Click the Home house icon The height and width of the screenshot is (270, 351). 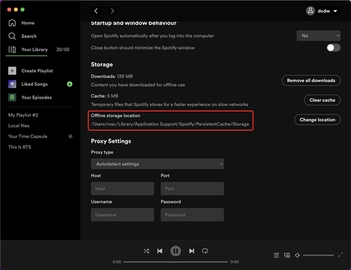tap(12, 22)
